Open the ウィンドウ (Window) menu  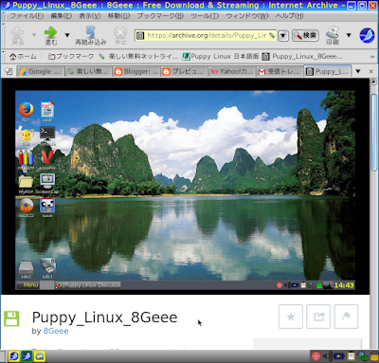click(247, 15)
